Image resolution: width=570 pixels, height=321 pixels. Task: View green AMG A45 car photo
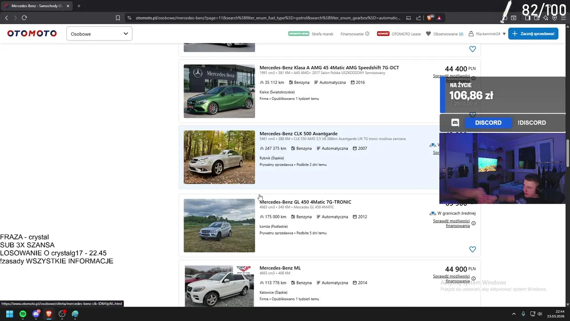(x=219, y=91)
